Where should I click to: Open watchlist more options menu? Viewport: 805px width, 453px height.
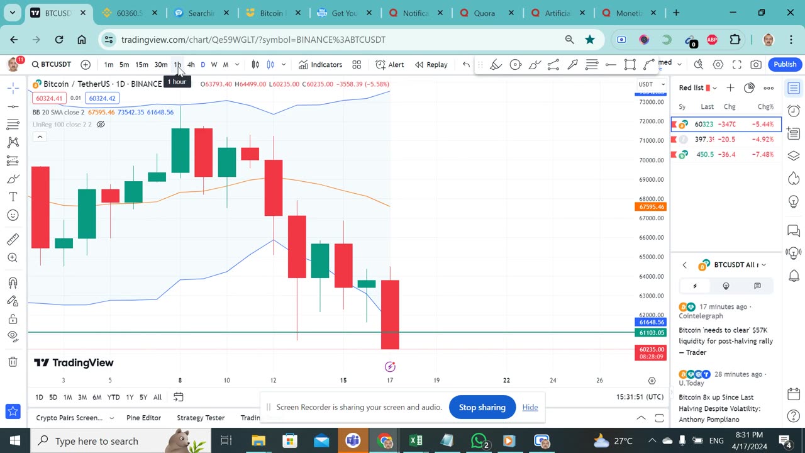click(x=769, y=88)
